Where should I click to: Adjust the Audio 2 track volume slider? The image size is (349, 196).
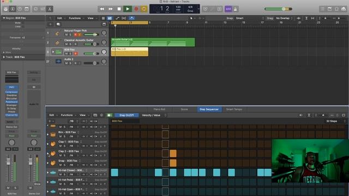[91, 63]
